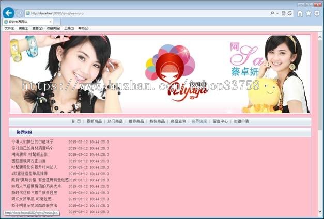Screen dimensions: 324x219
Task: Open the 收藏夹(A) menu
Action: click(53, 28)
